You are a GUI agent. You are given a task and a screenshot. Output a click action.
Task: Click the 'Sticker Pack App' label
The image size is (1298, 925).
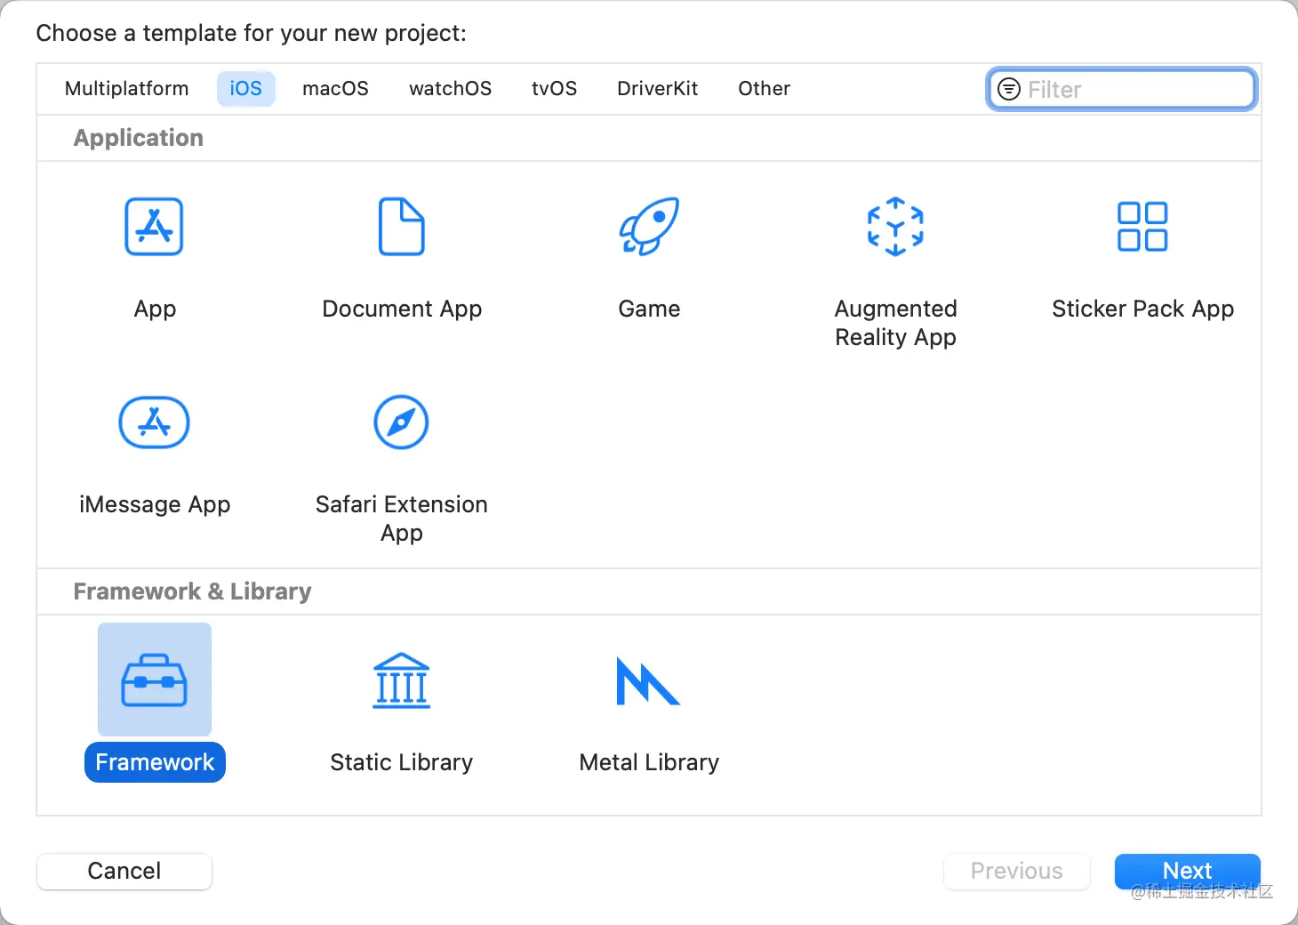click(1143, 309)
